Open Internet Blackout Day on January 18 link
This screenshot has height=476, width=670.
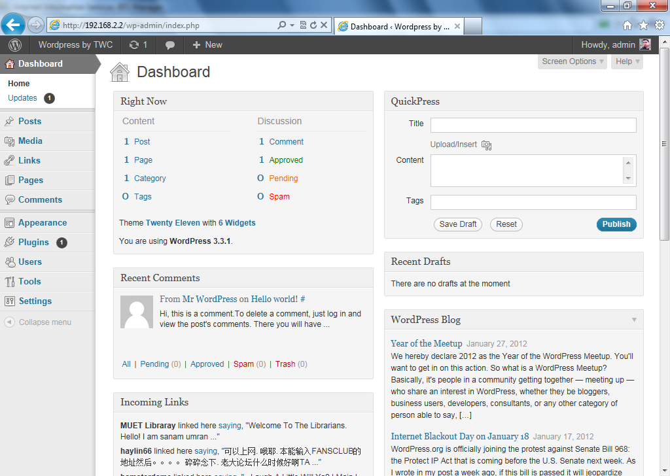coord(460,436)
